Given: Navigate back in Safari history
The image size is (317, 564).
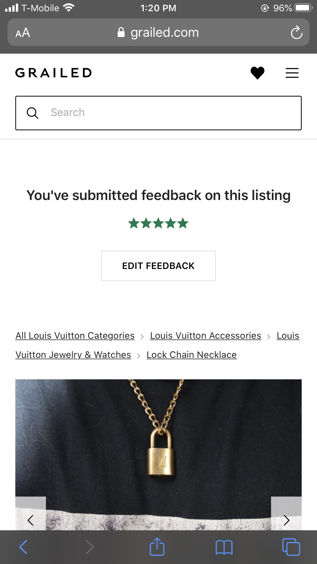Looking at the screenshot, I should (x=24, y=547).
